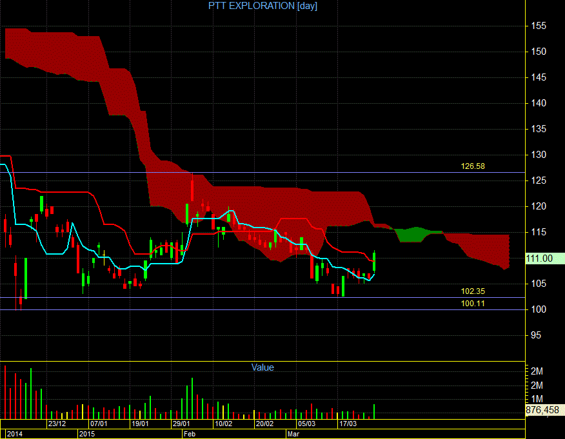Screen dimensions: 565x439
Task: Click the 135 price axis label
Action: 539,129
